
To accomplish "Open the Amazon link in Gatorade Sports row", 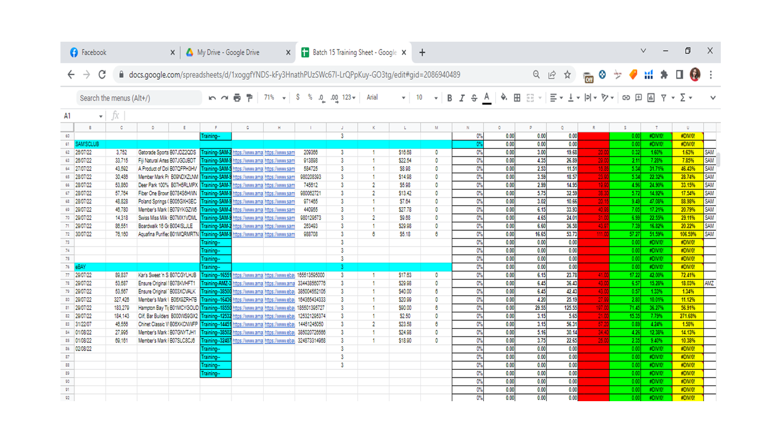I will click(x=247, y=153).
